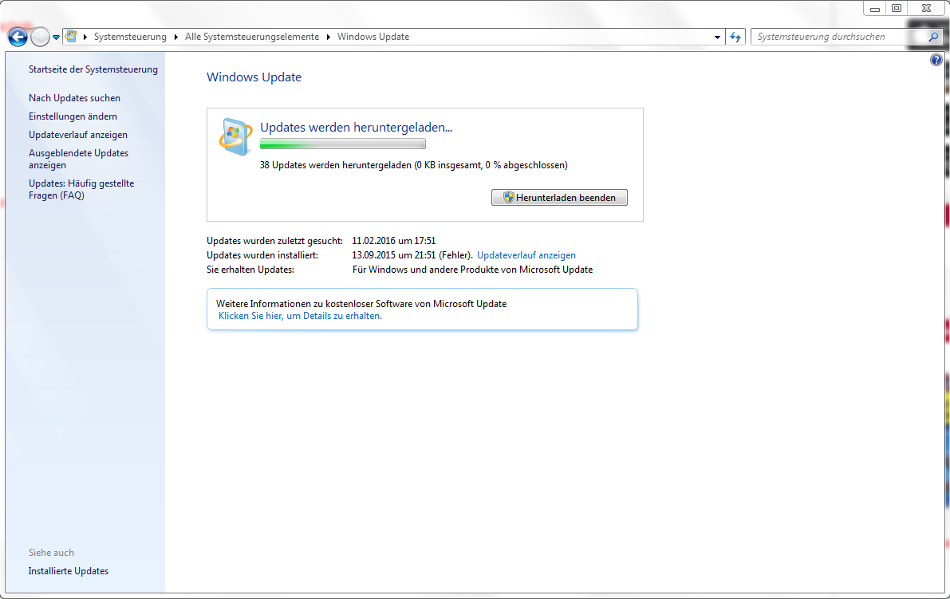Open Installierte Updates link
The height and width of the screenshot is (599, 950).
[x=69, y=571]
